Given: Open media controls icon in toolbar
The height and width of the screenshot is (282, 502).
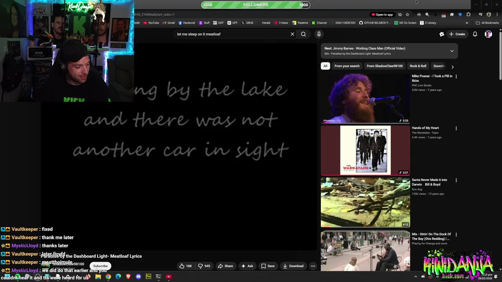Looking at the screenshot, I should click(x=480, y=14).
